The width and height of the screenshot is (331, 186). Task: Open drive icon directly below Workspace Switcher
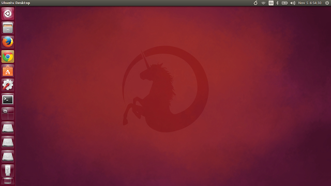(8, 128)
